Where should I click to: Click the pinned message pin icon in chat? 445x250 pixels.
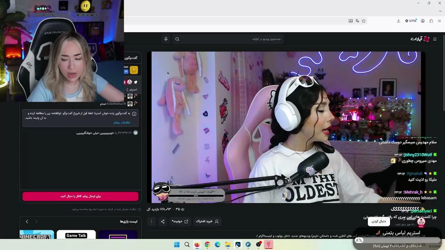click(136, 82)
